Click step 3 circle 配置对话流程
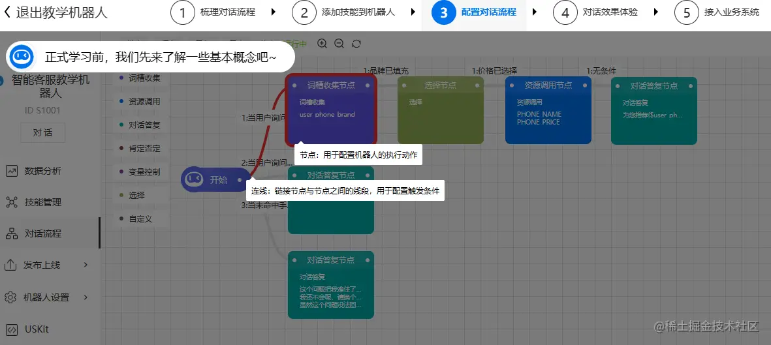Image resolution: width=771 pixels, height=345 pixels. coord(444,12)
